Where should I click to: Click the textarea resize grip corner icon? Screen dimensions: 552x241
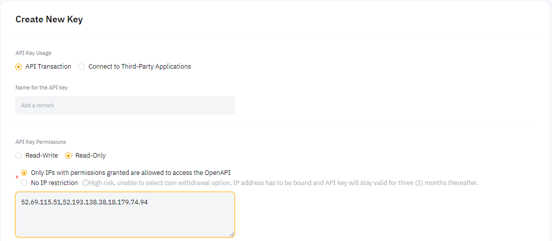coord(232,234)
